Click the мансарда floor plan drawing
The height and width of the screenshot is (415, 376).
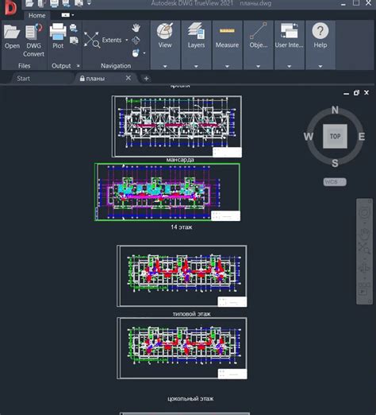(177, 126)
